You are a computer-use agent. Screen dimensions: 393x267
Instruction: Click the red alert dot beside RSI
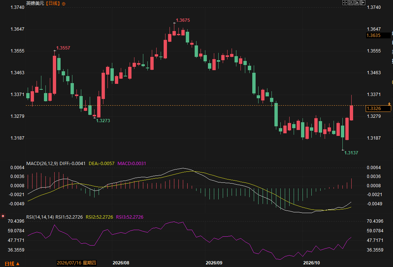point(3,216)
